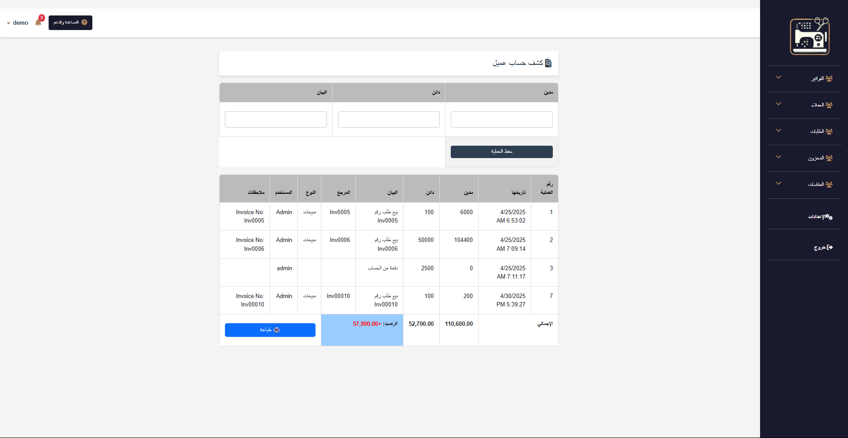Focus the دائن credit input field
The image size is (848, 438).
pyautogui.click(x=389, y=119)
